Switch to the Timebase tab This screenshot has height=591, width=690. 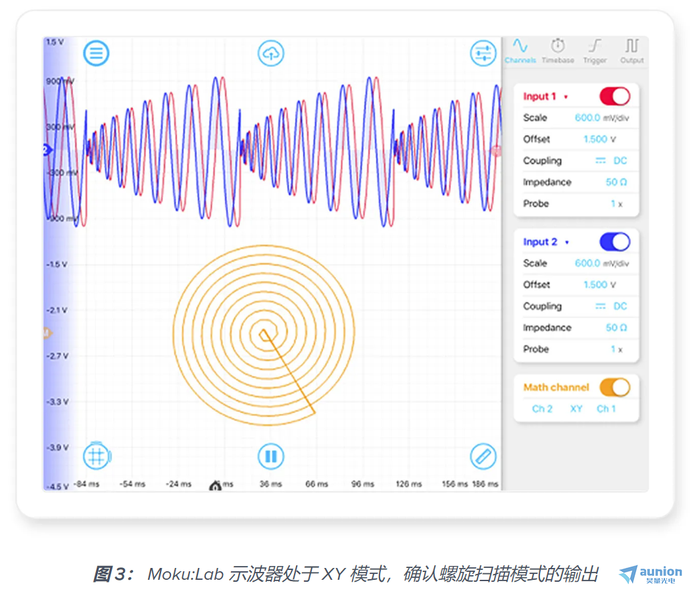[x=558, y=51]
